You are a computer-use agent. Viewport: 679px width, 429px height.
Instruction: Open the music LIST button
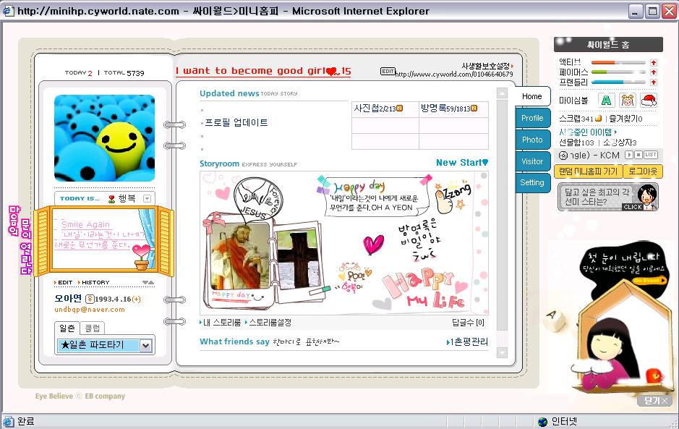click(650, 155)
